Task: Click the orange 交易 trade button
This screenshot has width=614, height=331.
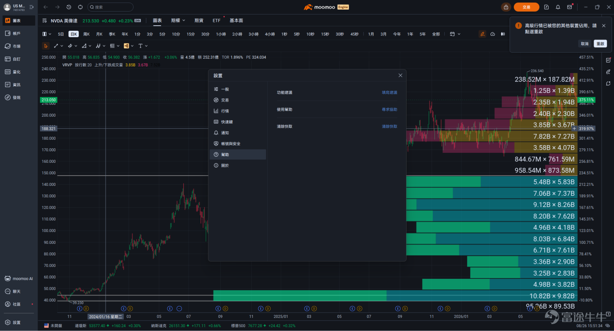Action: pos(527,7)
